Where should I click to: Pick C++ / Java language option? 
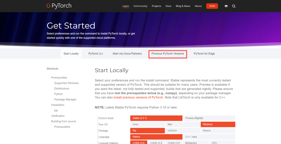tap(209, 137)
